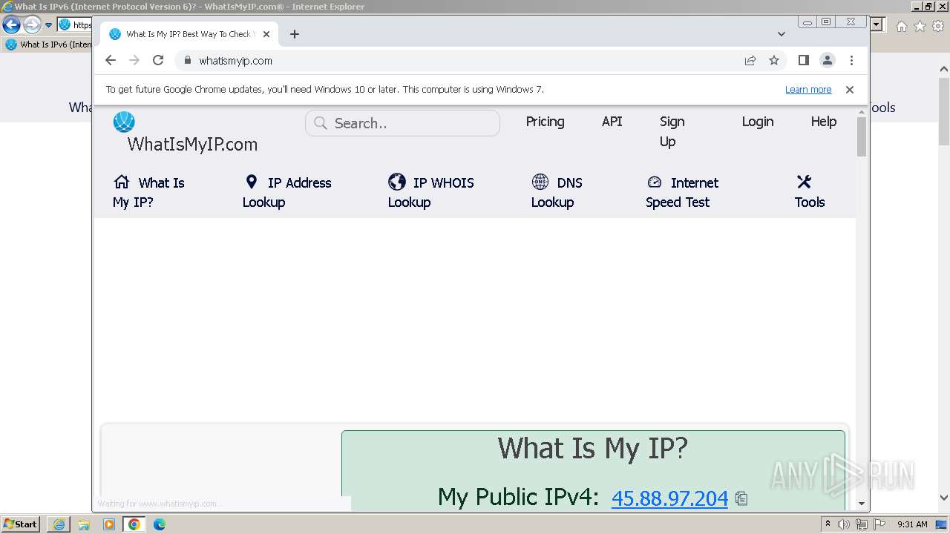
Task: Click Internet Explorer's back button
Action: 11,24
